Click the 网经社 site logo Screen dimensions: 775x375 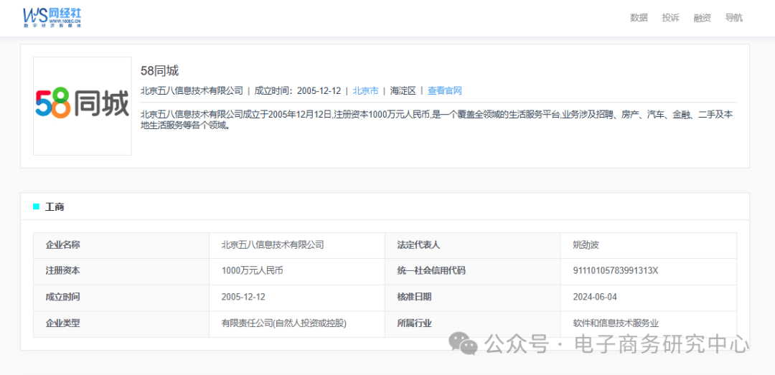point(52,18)
